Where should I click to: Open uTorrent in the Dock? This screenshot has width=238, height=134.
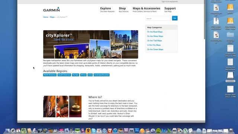(x=185, y=131)
